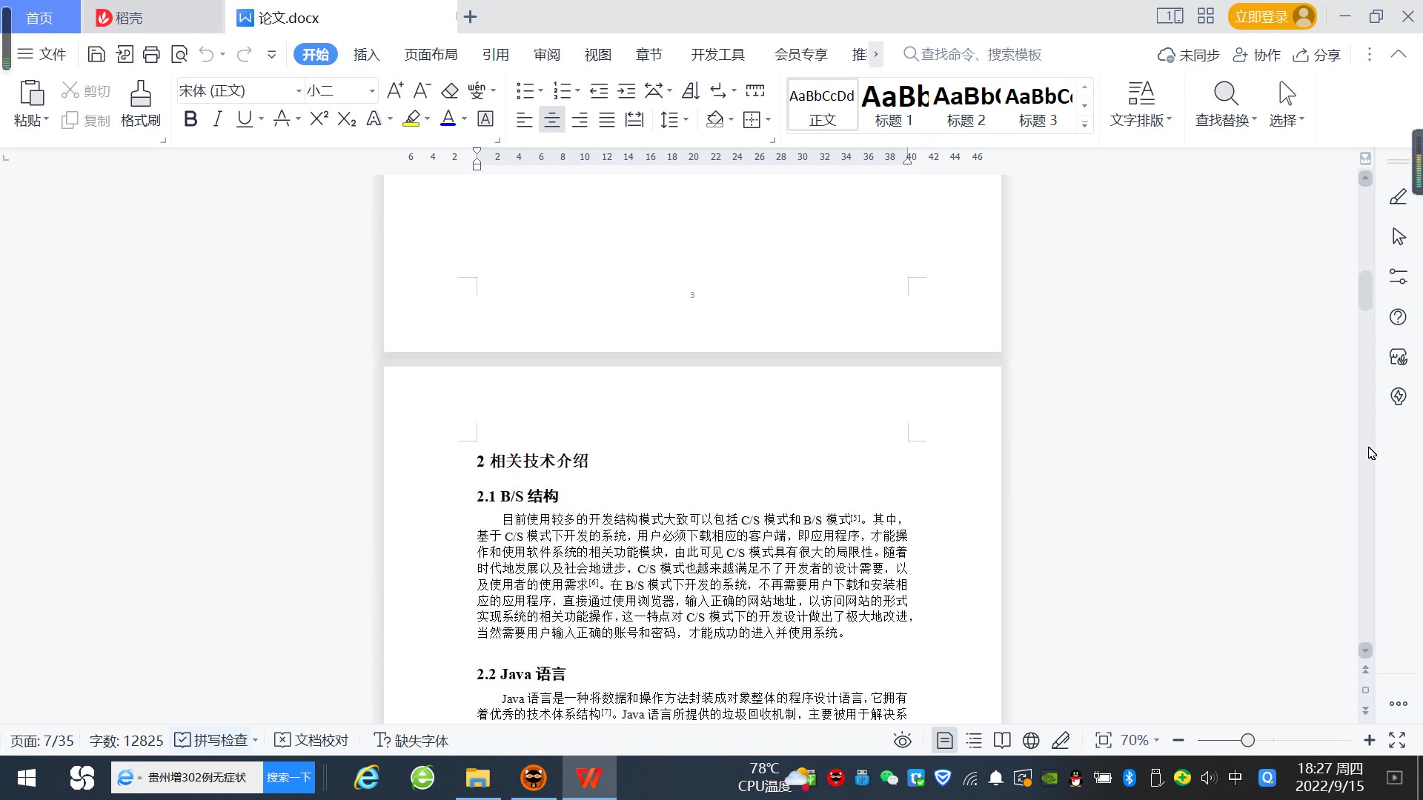The image size is (1423, 800).
Task: Justify paragraph text
Action: tap(607, 119)
